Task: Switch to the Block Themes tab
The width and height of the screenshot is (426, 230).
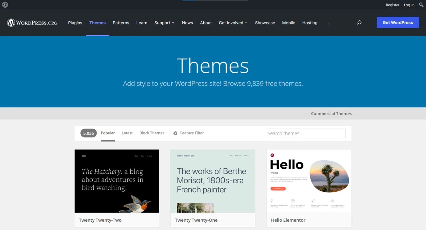Action: [152, 133]
